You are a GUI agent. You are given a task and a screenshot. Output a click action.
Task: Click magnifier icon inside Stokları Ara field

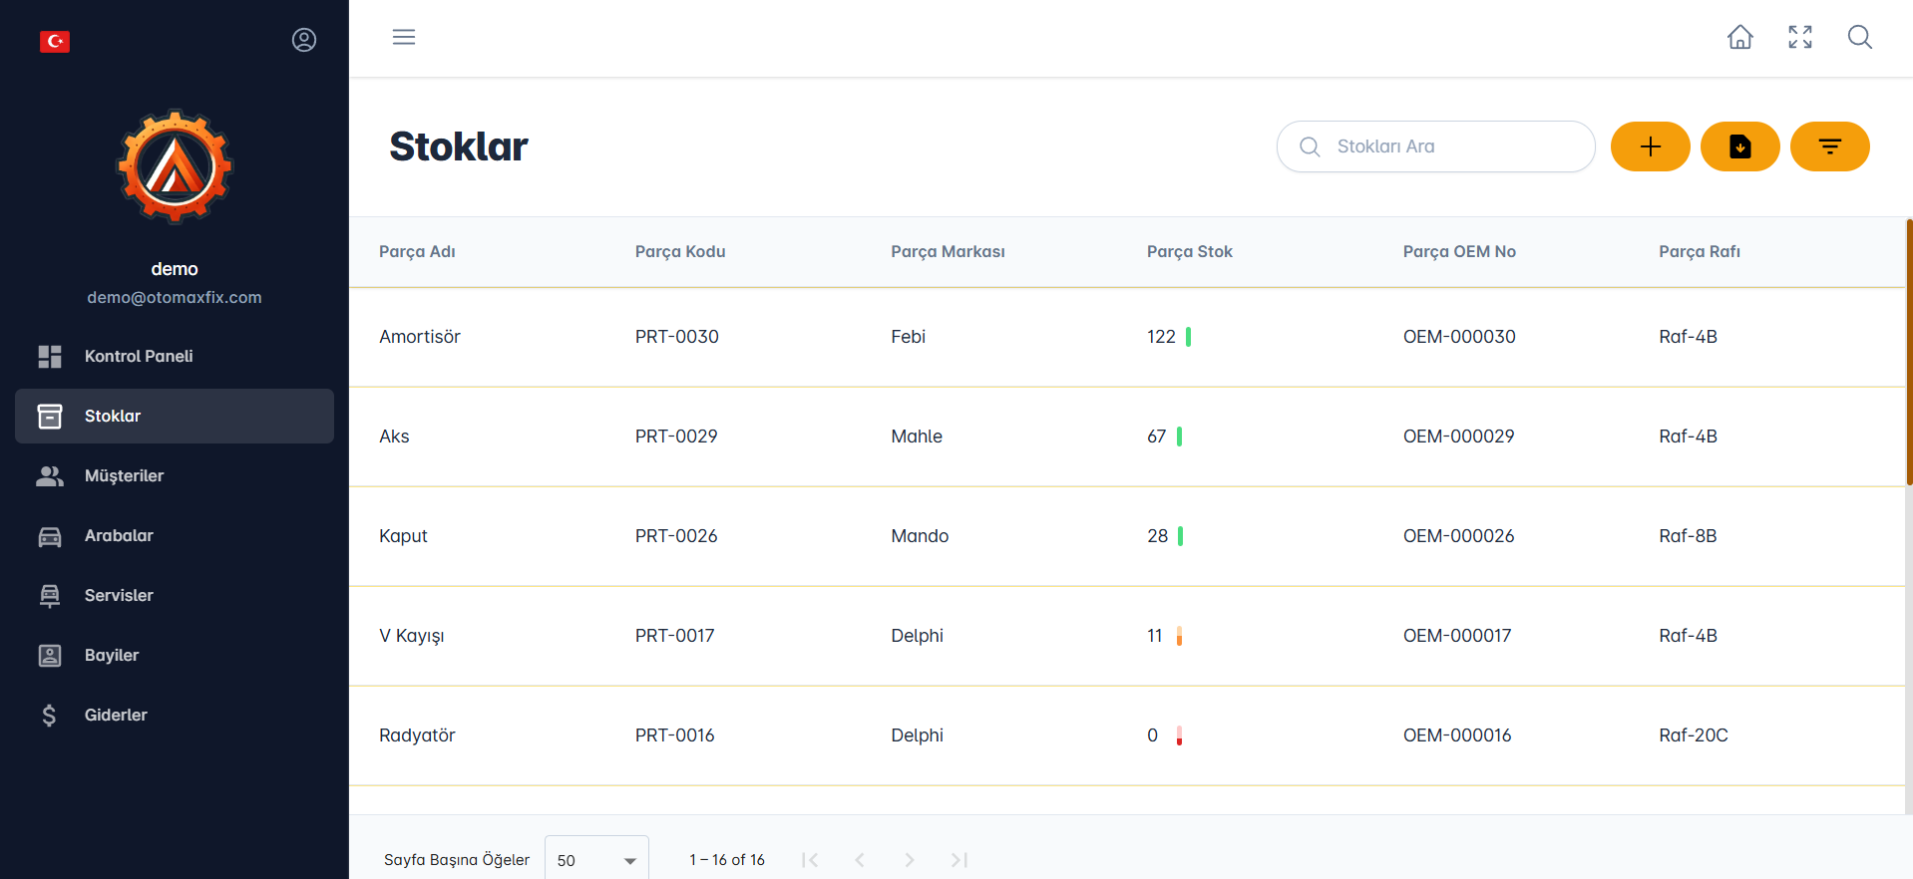pos(1310,146)
